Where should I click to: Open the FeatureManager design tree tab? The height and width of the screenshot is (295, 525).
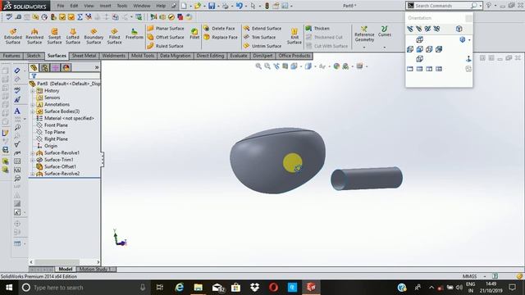coord(34,67)
